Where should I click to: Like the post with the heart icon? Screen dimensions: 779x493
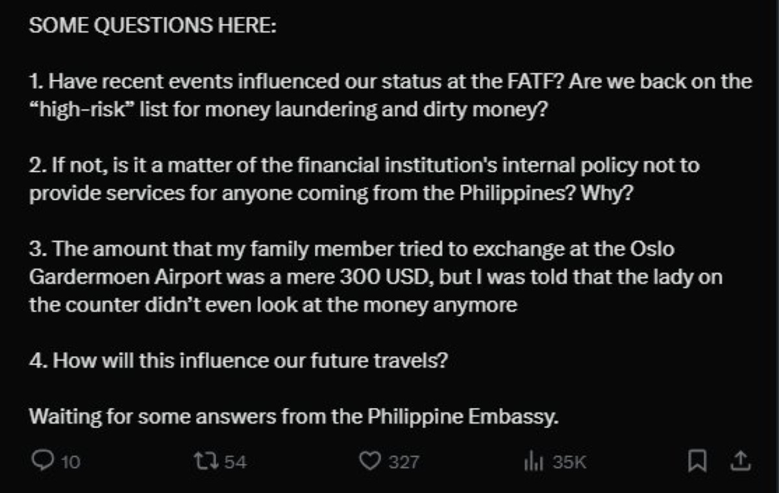pyautogui.click(x=369, y=461)
